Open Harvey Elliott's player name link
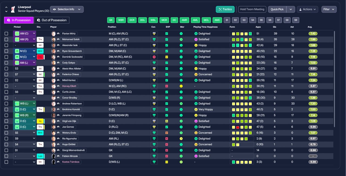Viewport: 346px width, 176px height. (69, 86)
